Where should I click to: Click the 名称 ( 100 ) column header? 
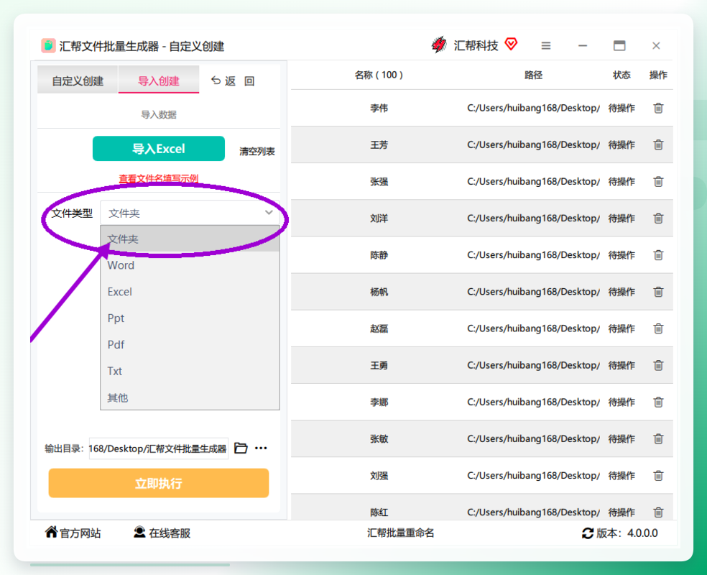(379, 75)
